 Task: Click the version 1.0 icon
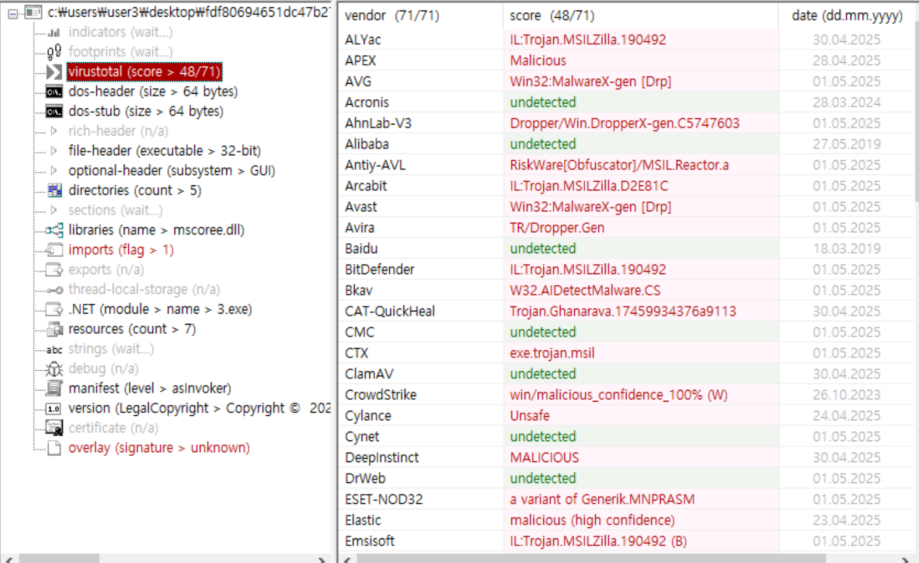(54, 408)
